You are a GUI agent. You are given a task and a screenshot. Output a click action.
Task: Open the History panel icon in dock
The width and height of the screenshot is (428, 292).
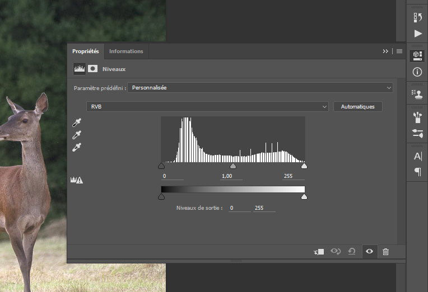pos(417,17)
